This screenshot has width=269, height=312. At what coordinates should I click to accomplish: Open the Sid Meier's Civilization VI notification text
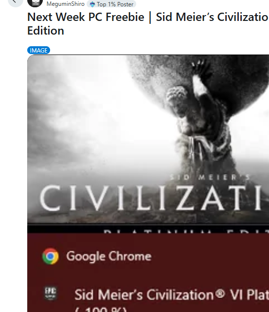point(172,294)
